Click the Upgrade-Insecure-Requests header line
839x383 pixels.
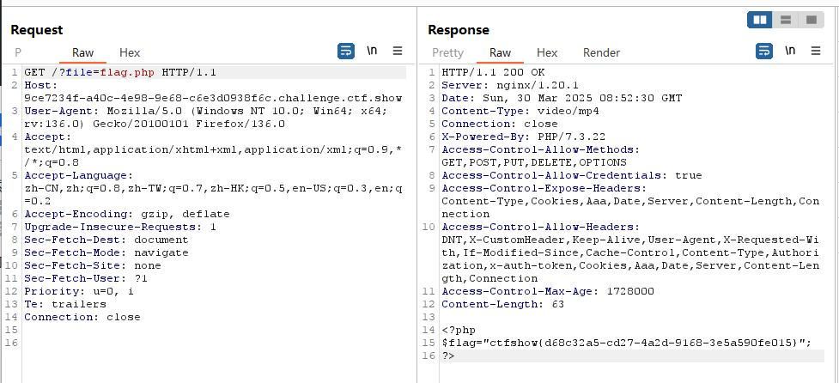120,227
